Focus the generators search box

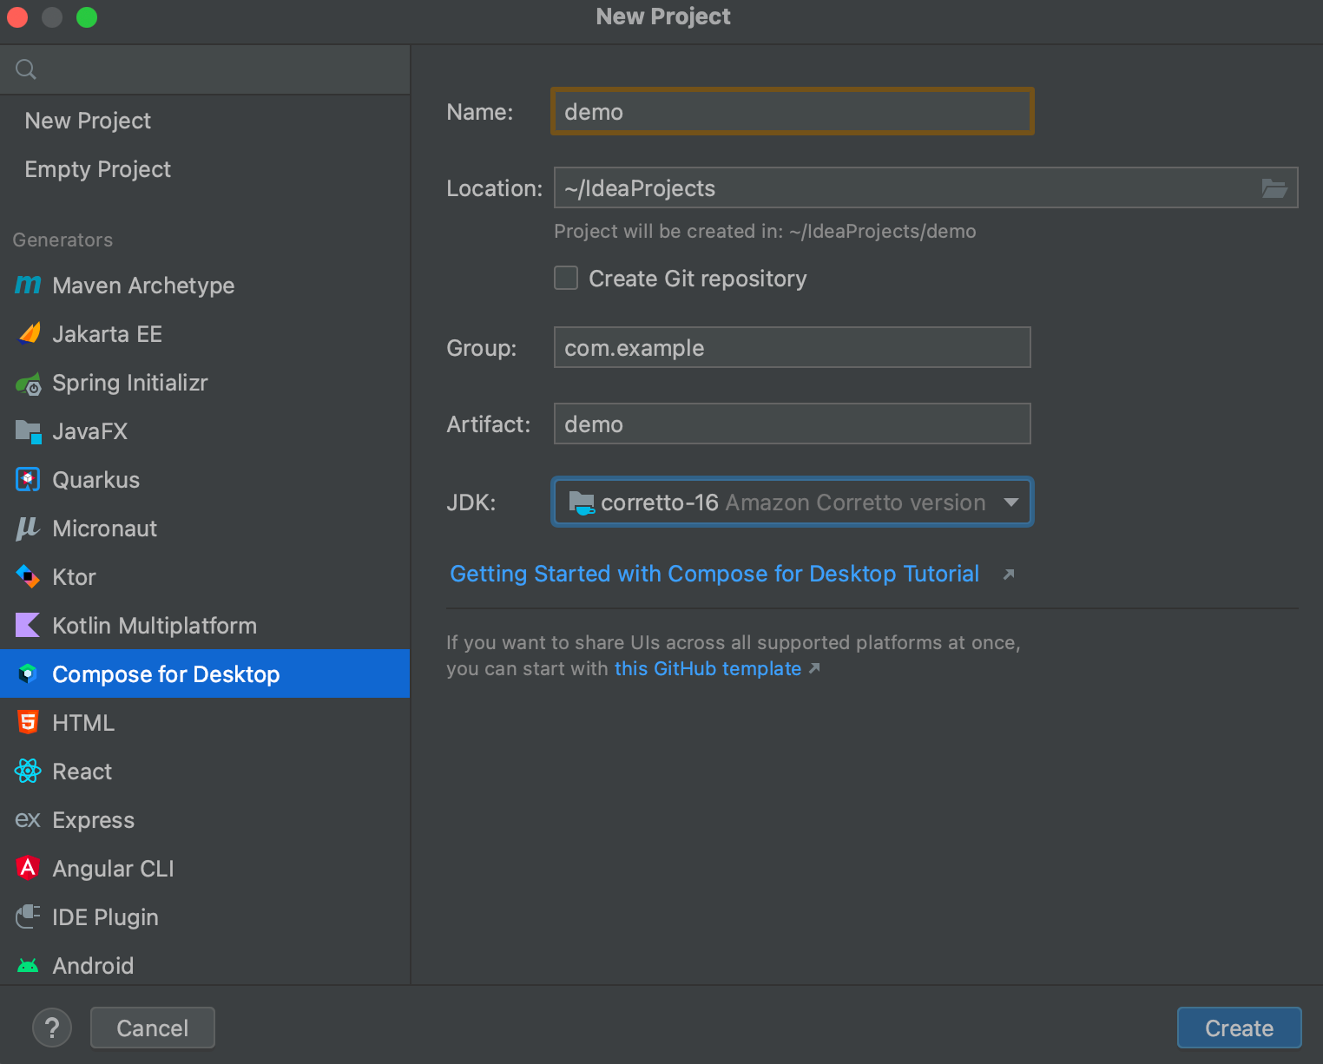[205, 69]
